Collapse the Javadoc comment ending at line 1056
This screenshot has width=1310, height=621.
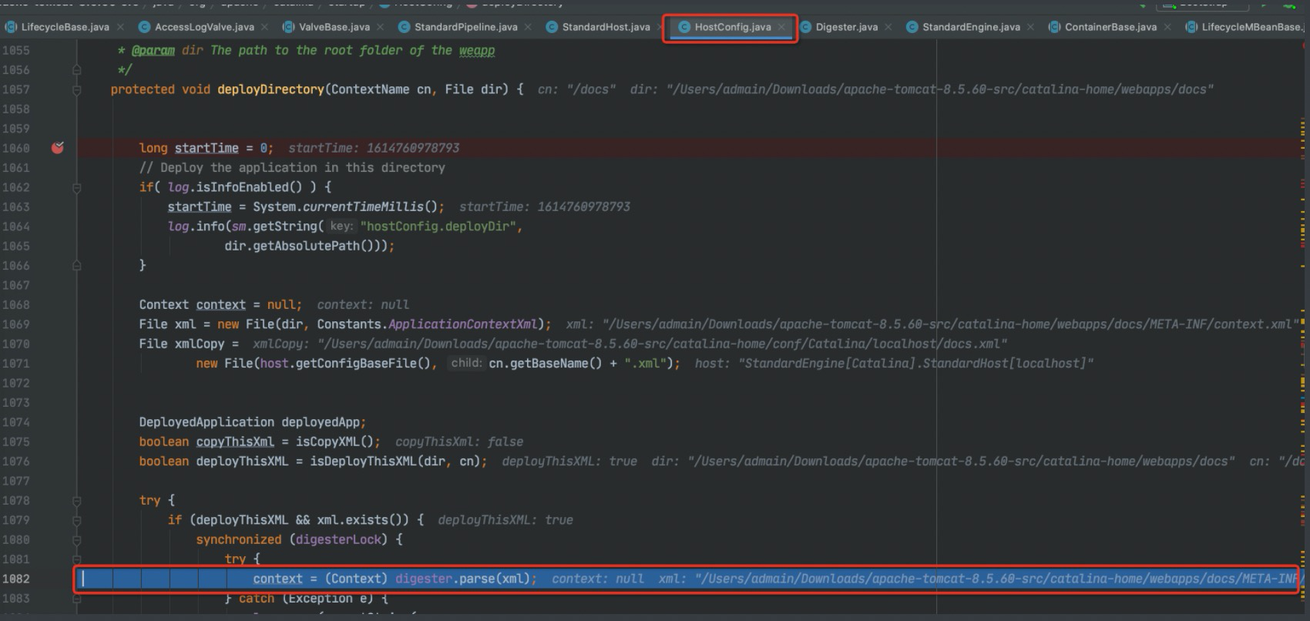[77, 70]
